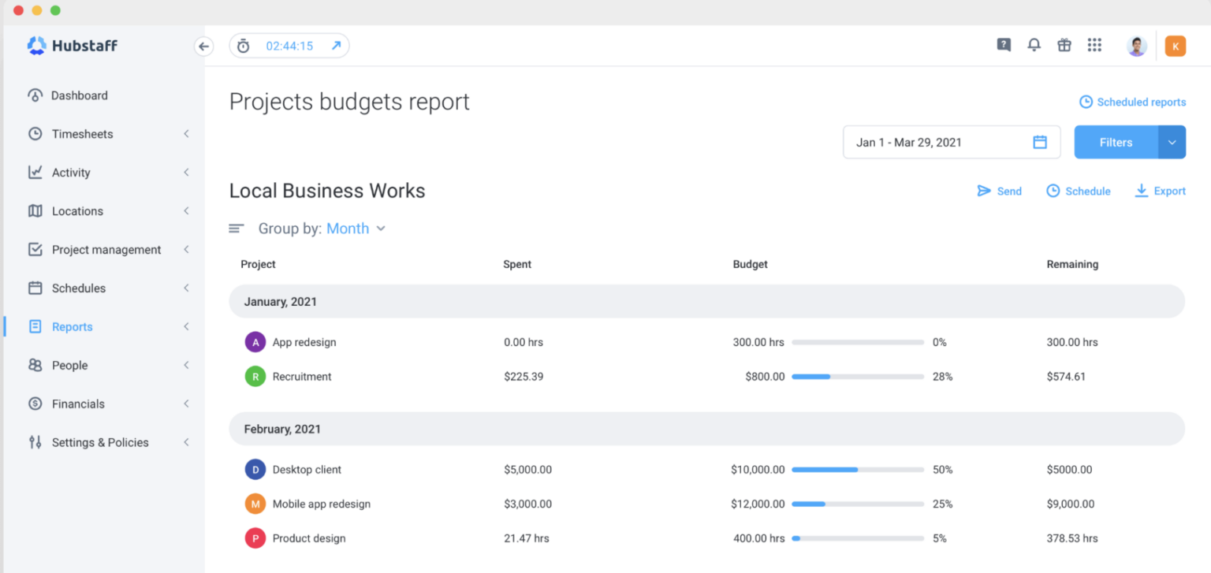Click the Export link
Screen dimensions: 1211x573
coord(1160,191)
